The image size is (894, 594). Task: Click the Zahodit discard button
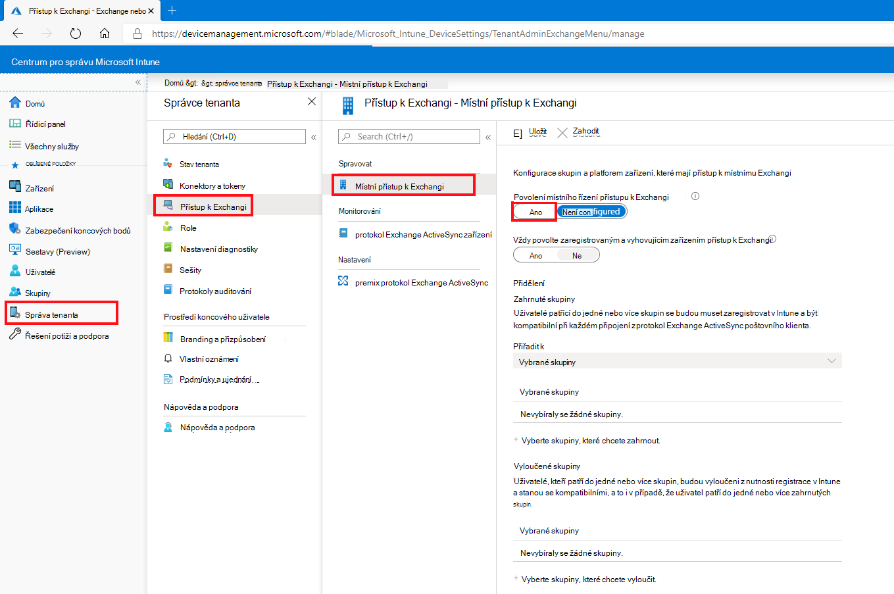coord(578,132)
